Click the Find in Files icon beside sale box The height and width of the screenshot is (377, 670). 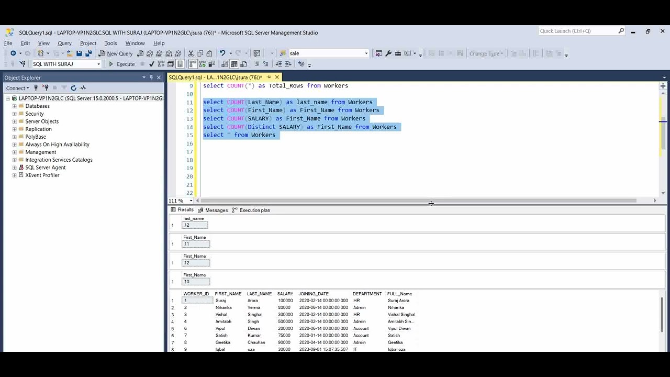pos(282,53)
